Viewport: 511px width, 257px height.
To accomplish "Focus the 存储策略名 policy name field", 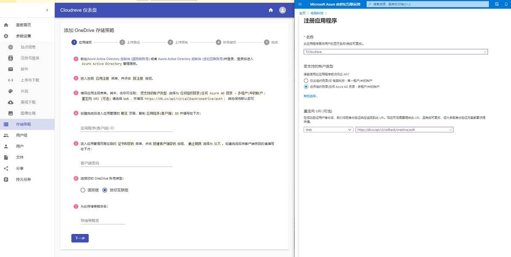I will (103, 220).
